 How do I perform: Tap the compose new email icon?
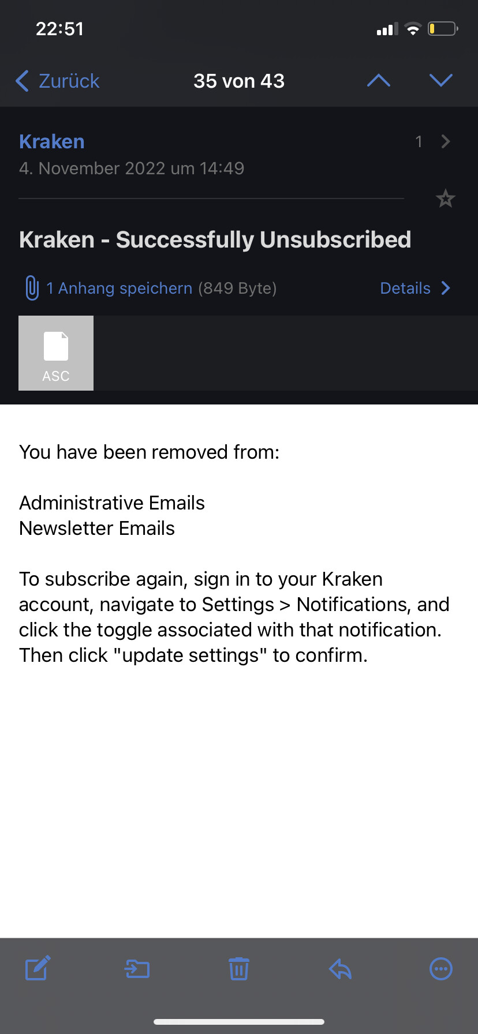point(38,968)
